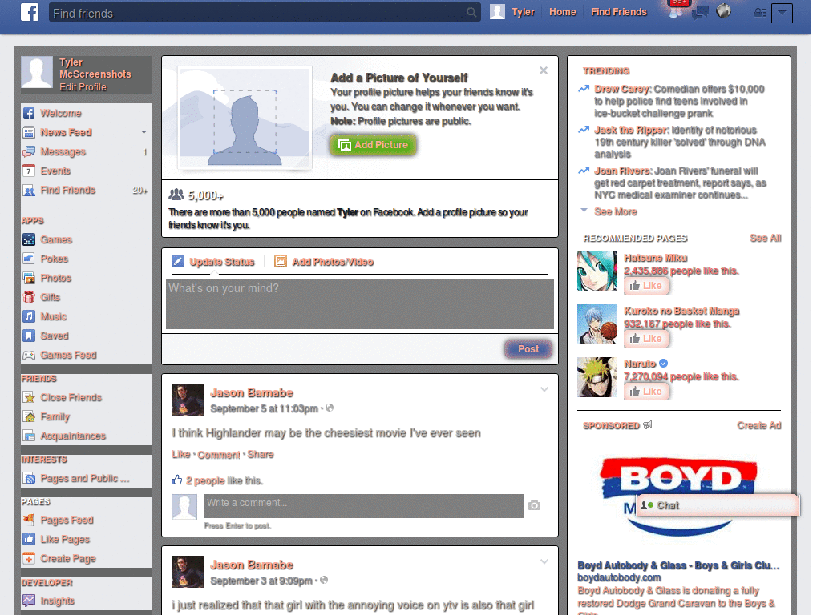The height and width of the screenshot is (615, 821).
Task: Open Joan Rivers trending topic
Action: [x=622, y=171]
